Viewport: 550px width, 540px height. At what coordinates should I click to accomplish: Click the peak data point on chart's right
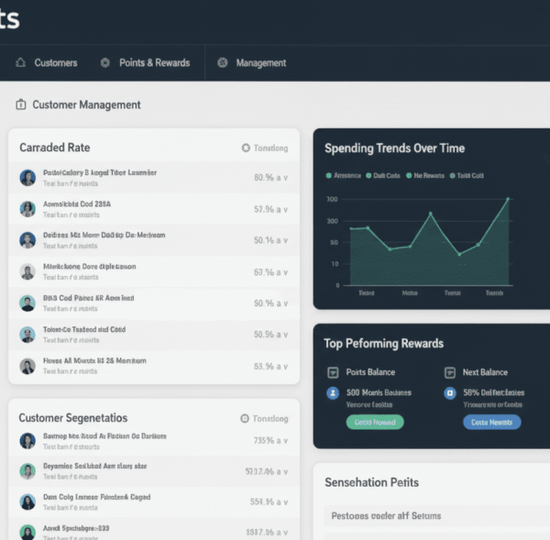(x=507, y=199)
